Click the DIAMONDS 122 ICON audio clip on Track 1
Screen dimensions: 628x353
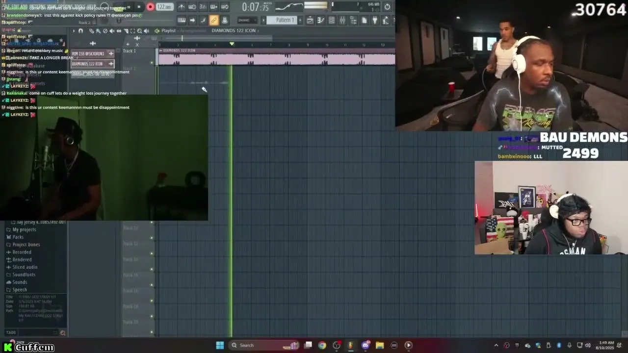(277, 57)
